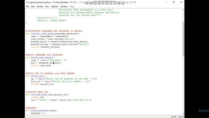Click the 'Author': 'Ahsan Abbas' line

coord(52,20)
